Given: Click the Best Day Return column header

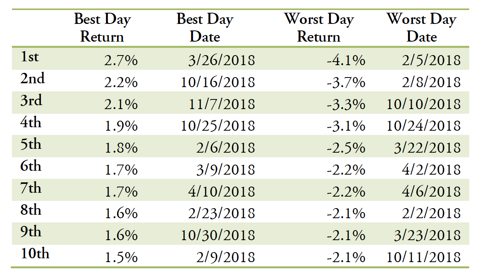Looking at the screenshot, I should pyautogui.click(x=102, y=28).
